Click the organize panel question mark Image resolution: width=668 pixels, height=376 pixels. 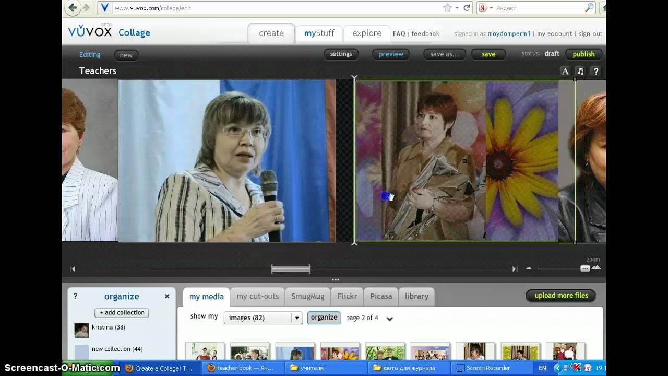point(75,296)
